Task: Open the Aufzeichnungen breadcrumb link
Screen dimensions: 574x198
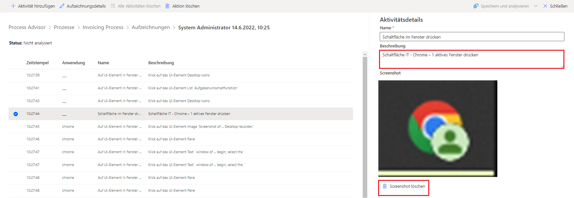Action: coord(151,27)
